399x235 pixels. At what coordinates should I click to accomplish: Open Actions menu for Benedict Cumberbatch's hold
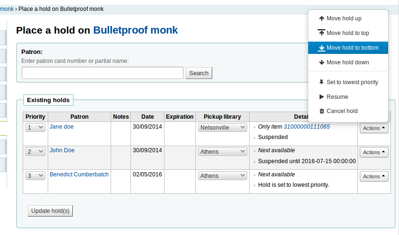click(x=374, y=176)
